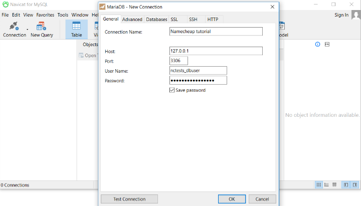Screen dimensions: 361x206
Task: Click the Host input field
Action: [216, 51]
